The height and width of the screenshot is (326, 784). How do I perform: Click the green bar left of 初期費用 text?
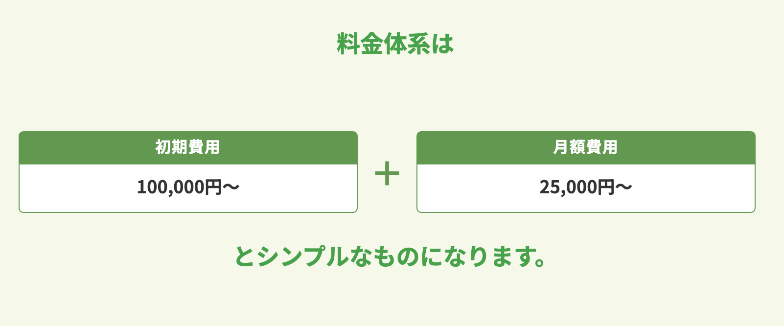[87, 148]
